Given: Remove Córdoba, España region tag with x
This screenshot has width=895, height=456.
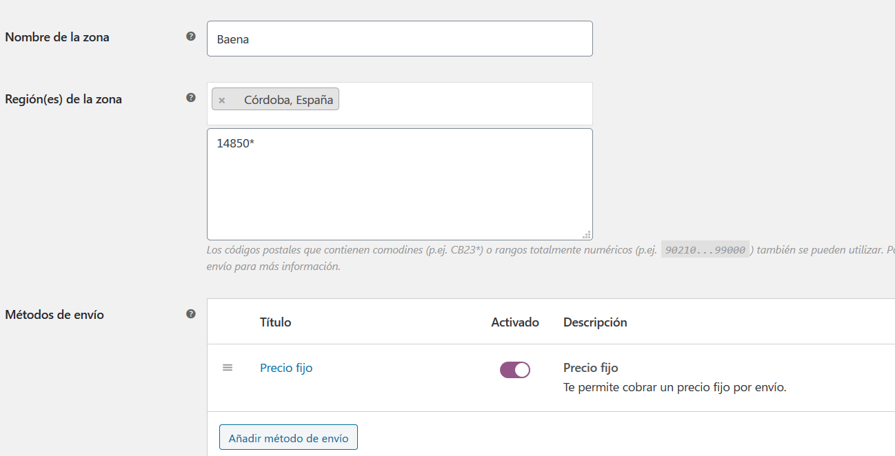Looking at the screenshot, I should 222,100.
